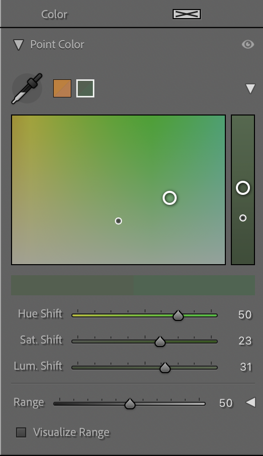Click the large circle in hue-saturation field
This screenshot has width=263, height=456.
coord(170,198)
